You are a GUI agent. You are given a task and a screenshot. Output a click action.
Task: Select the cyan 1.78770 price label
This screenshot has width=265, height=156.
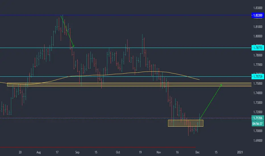[x=258, y=48]
